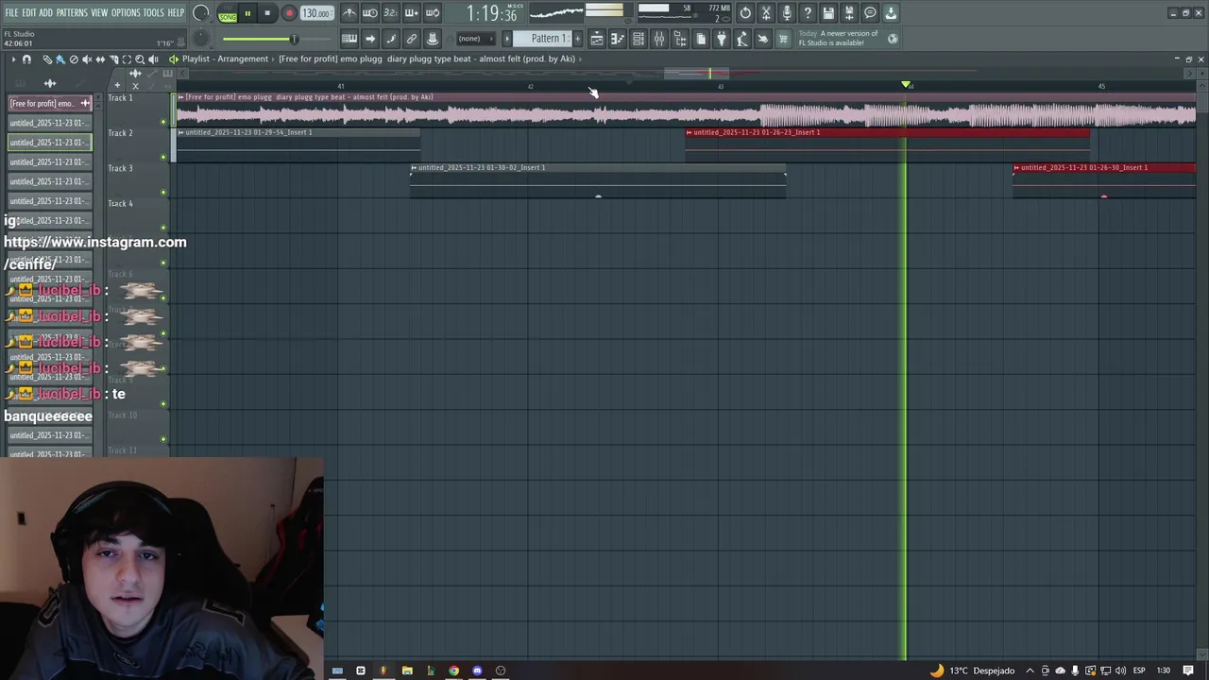The image size is (1209, 680).
Task: Open tempo tapper icon
Action: click(x=742, y=39)
